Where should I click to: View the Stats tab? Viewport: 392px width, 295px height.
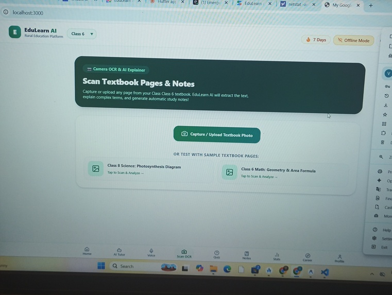[277, 256]
